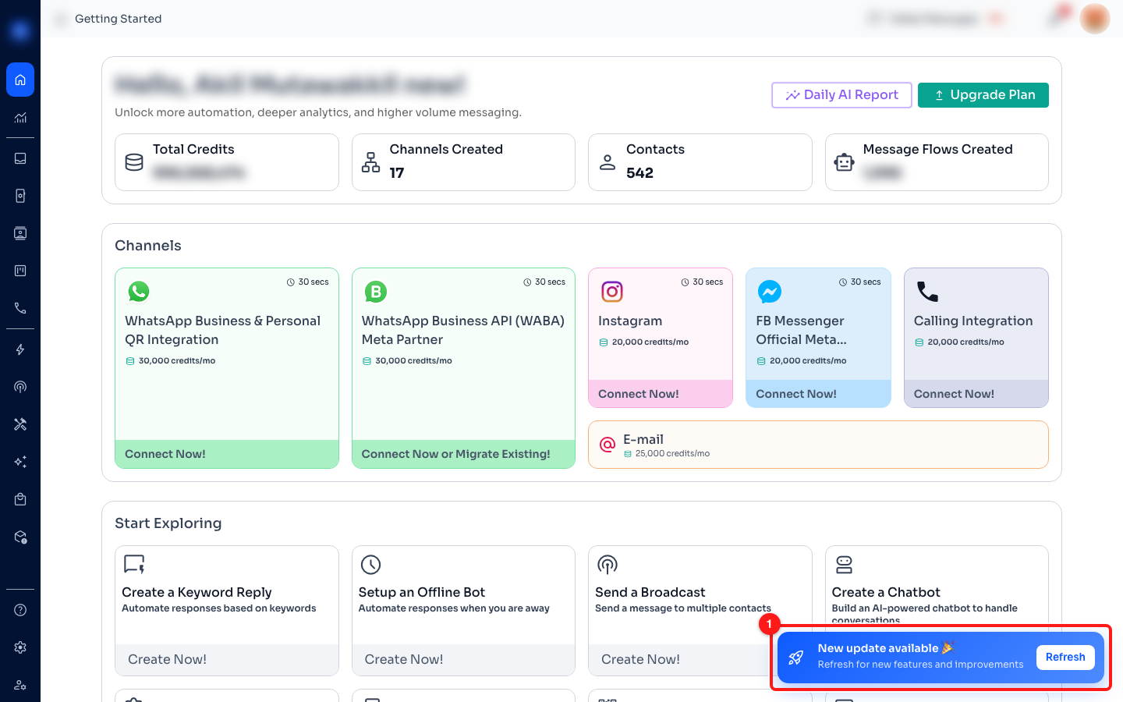This screenshot has width=1123, height=702.
Task: Click the Contacts person icon
Action: (608, 162)
